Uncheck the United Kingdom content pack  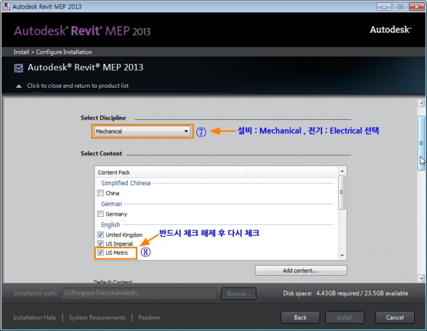pyautogui.click(x=101, y=235)
